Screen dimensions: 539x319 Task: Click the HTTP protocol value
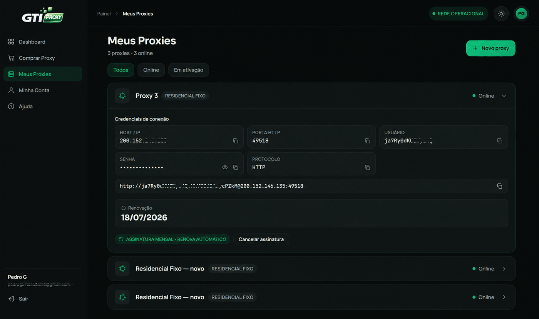click(259, 167)
